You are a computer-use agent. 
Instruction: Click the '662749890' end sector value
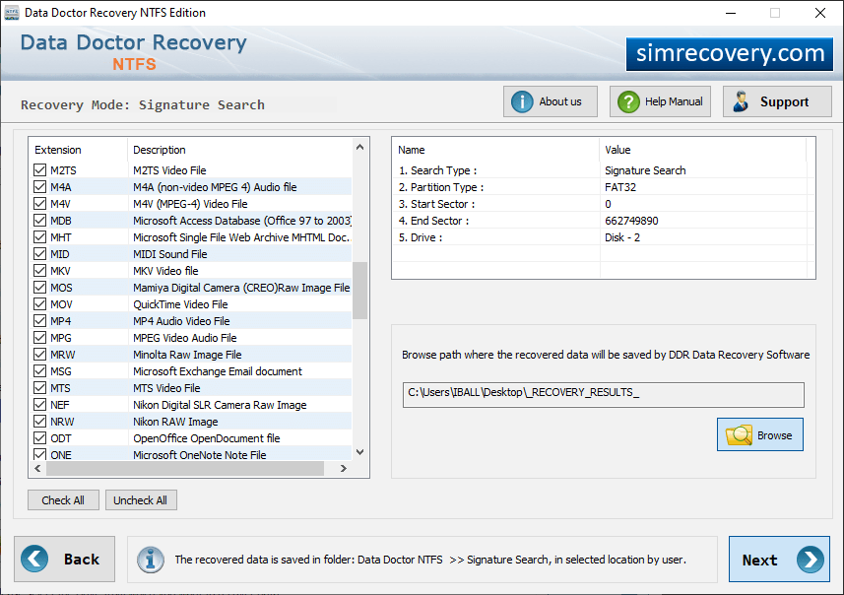pos(631,221)
